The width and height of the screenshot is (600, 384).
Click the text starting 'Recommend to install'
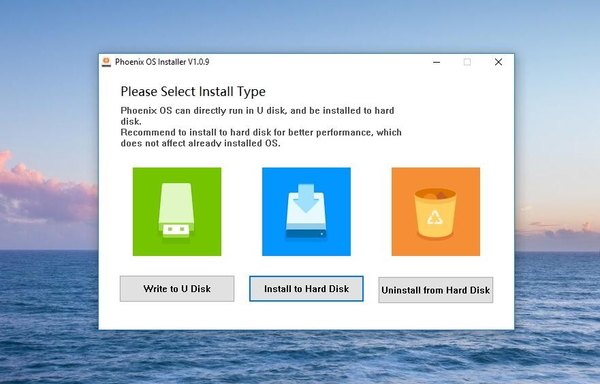coord(261,138)
